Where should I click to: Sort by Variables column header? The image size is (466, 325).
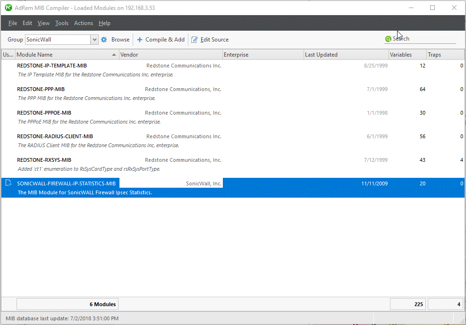(407, 55)
